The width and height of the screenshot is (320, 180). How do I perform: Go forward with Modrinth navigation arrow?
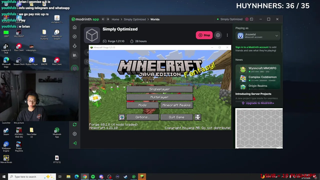click(108, 19)
